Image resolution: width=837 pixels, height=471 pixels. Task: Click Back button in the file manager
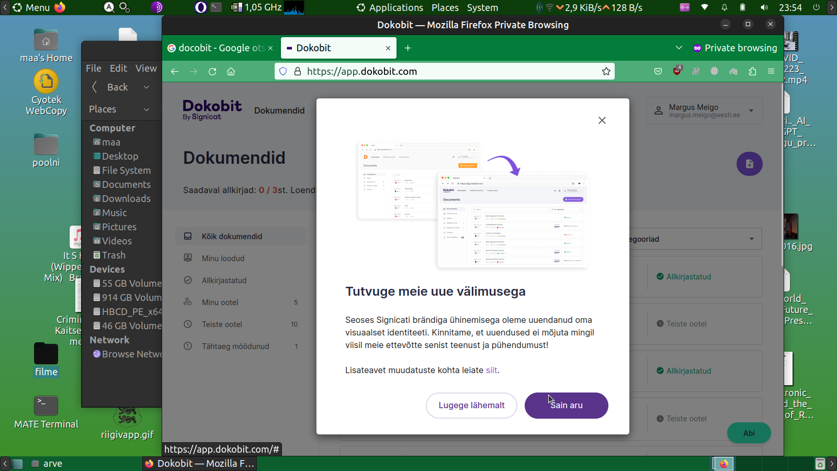(x=111, y=87)
